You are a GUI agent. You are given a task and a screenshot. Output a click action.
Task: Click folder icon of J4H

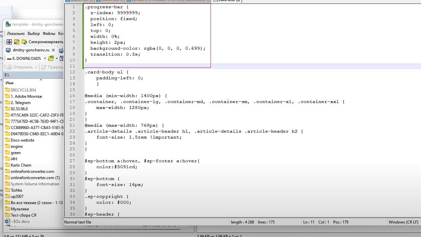click(x=8, y=159)
